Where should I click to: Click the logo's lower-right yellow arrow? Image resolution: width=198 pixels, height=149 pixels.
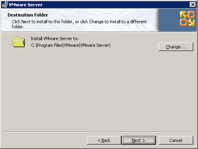[191, 22]
